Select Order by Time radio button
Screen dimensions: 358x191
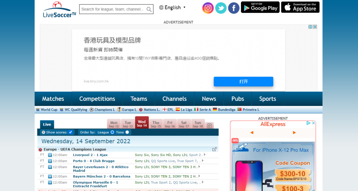127,132
